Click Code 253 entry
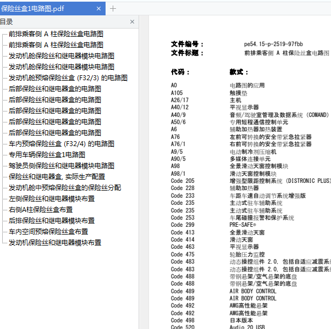This screenshot has height=329, width=331. [x=183, y=218]
